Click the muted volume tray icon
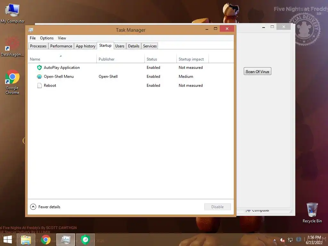Viewport: 328px width, 246px height. 282,240
